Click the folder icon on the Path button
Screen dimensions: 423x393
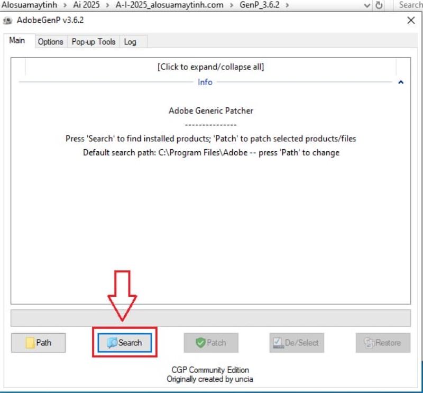pos(30,343)
